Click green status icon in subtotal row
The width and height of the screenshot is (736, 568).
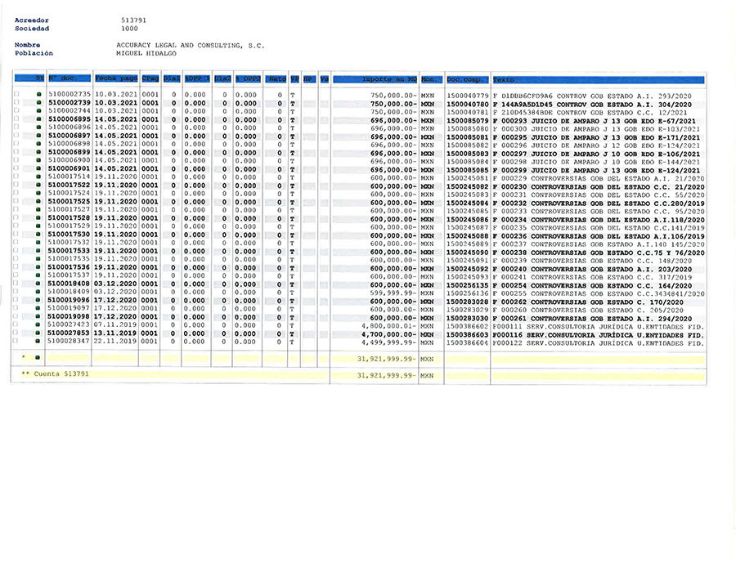pyautogui.click(x=38, y=359)
